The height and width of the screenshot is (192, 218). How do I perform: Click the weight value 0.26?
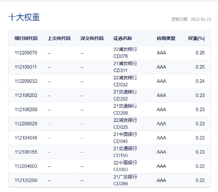coord(200,53)
